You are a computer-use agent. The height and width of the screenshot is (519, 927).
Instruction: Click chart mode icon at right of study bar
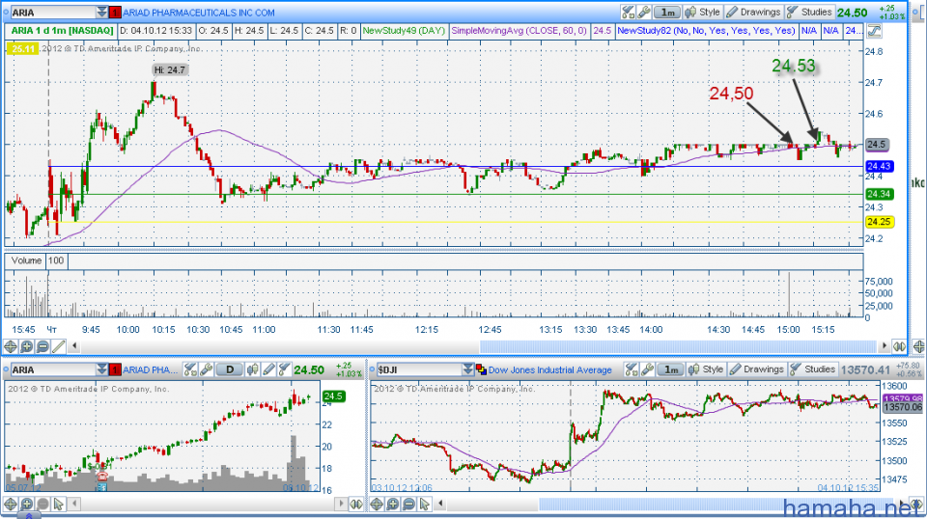[x=874, y=31]
